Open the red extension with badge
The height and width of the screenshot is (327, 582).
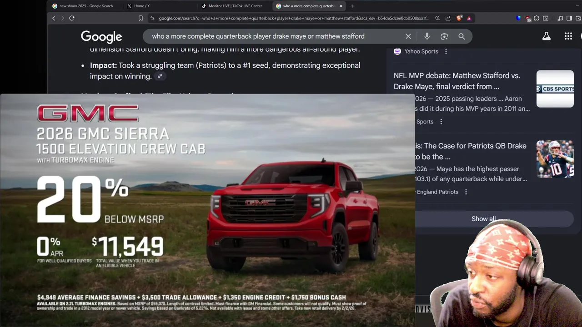coord(528,19)
